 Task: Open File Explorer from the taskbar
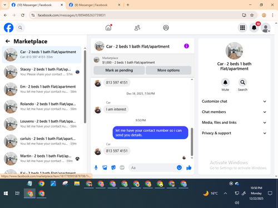(77, 184)
